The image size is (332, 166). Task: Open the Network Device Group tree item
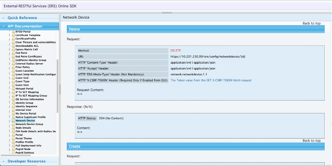tap(29, 124)
